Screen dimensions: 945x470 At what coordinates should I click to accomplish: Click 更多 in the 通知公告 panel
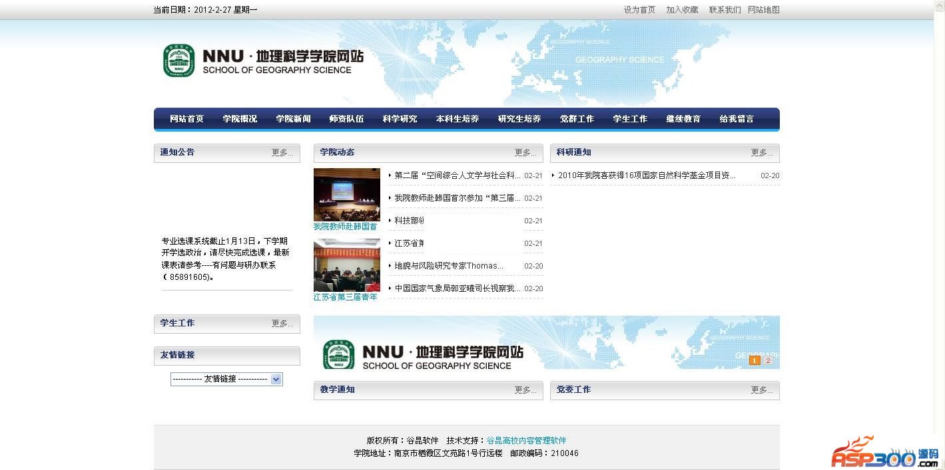coord(282,153)
